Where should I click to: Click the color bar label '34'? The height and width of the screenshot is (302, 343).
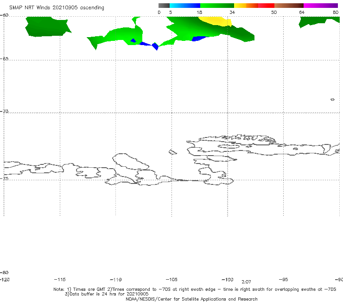coord(232,12)
